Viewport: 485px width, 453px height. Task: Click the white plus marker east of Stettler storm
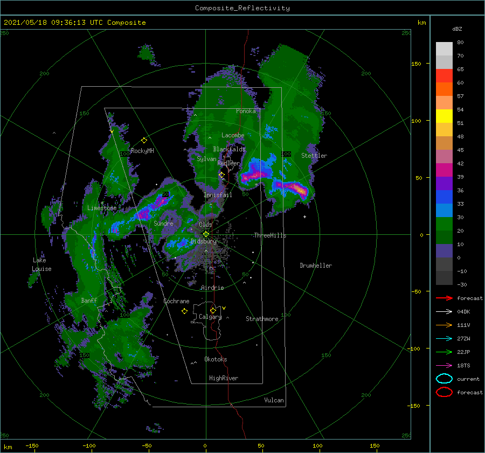coord(304,217)
